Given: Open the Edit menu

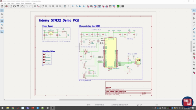Looking at the screenshot, I should point(5,3).
